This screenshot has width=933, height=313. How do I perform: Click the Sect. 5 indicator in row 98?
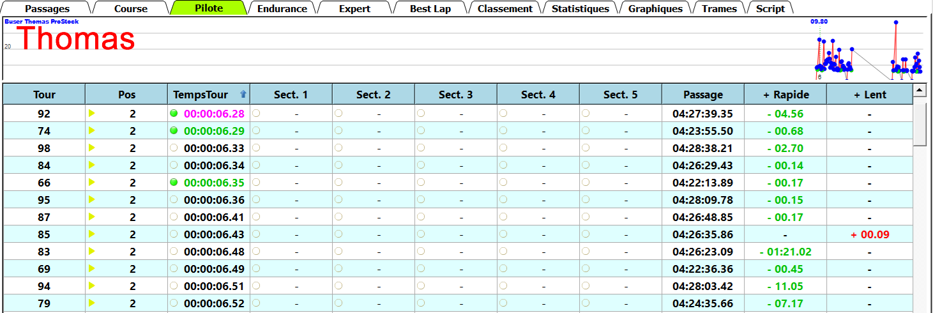[586, 148]
